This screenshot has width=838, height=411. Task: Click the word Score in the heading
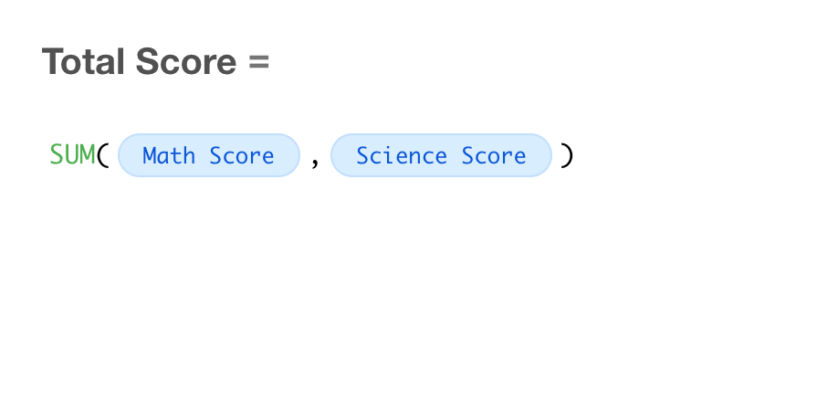pyautogui.click(x=186, y=61)
